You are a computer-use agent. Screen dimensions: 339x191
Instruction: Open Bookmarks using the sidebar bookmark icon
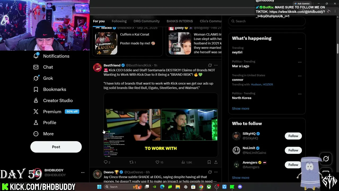pos(36,89)
